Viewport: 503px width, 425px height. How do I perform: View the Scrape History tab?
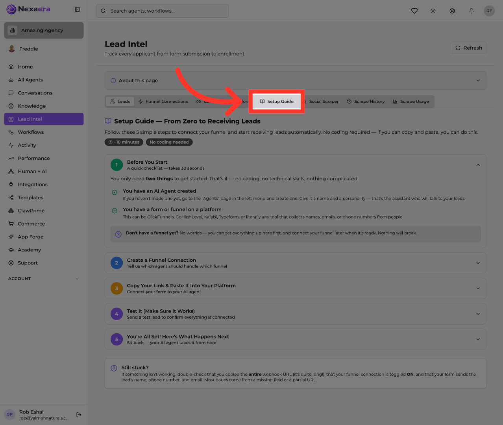click(366, 102)
